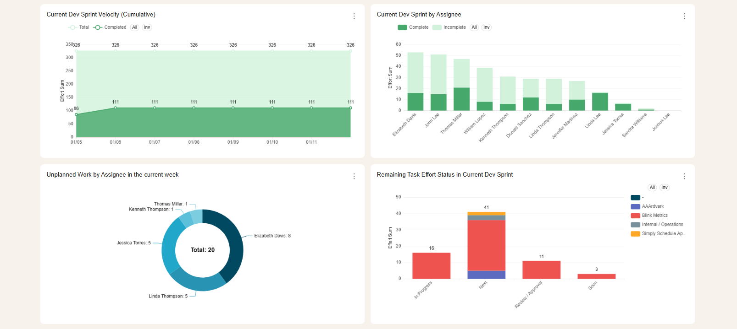Click William Lopez bar in assignee chart
This screenshot has height=329, width=737.
[x=484, y=89]
